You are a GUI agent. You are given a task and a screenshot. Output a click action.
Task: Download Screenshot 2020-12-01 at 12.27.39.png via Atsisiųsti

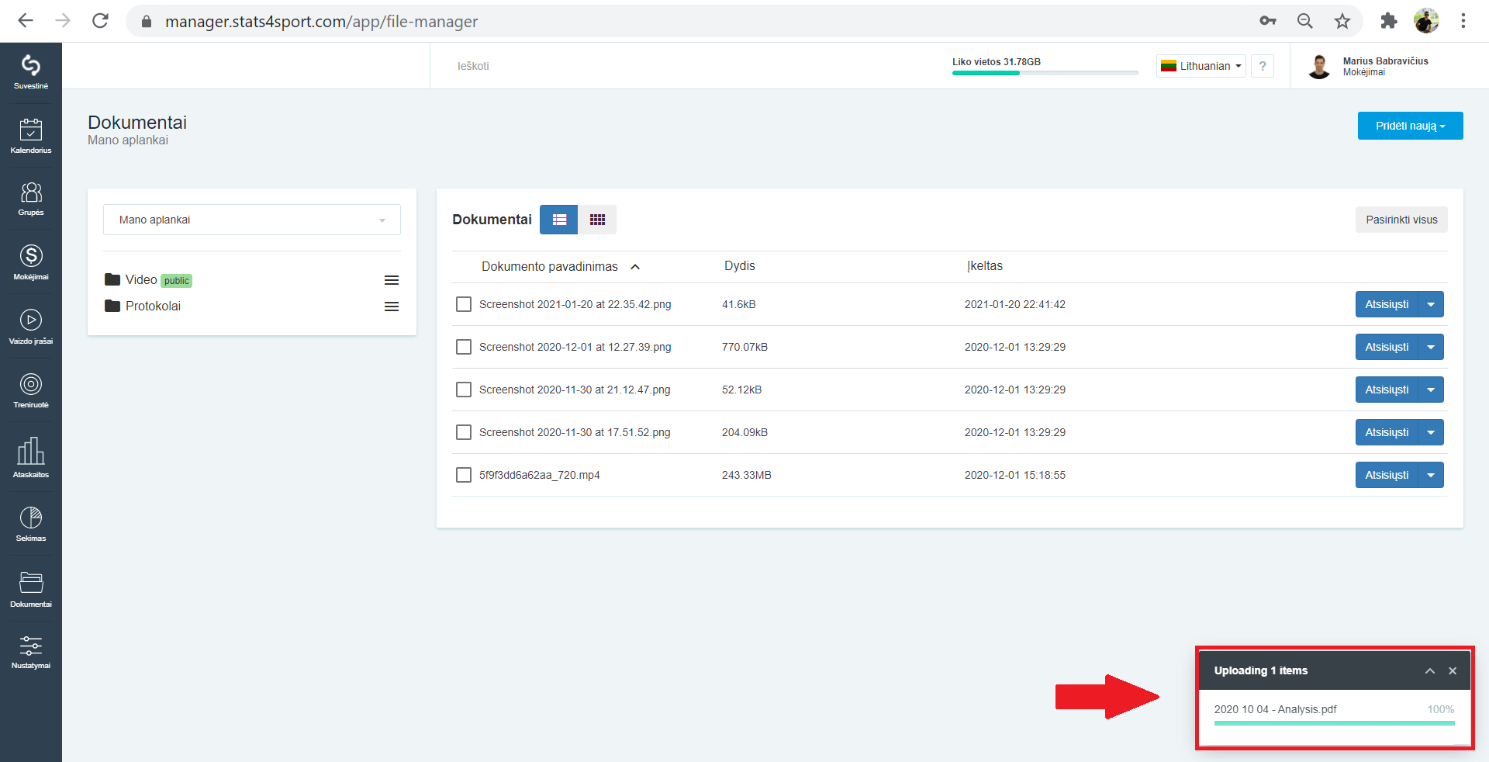pos(1387,347)
